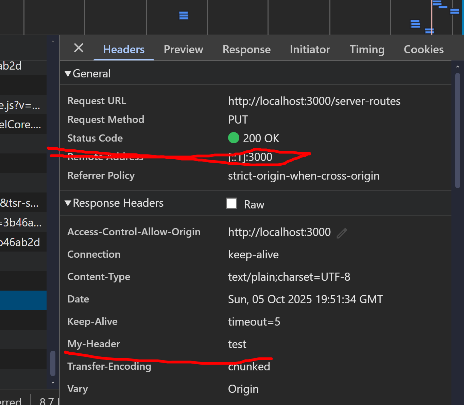Close the request details panel
The image size is (464, 405).
[x=79, y=48]
